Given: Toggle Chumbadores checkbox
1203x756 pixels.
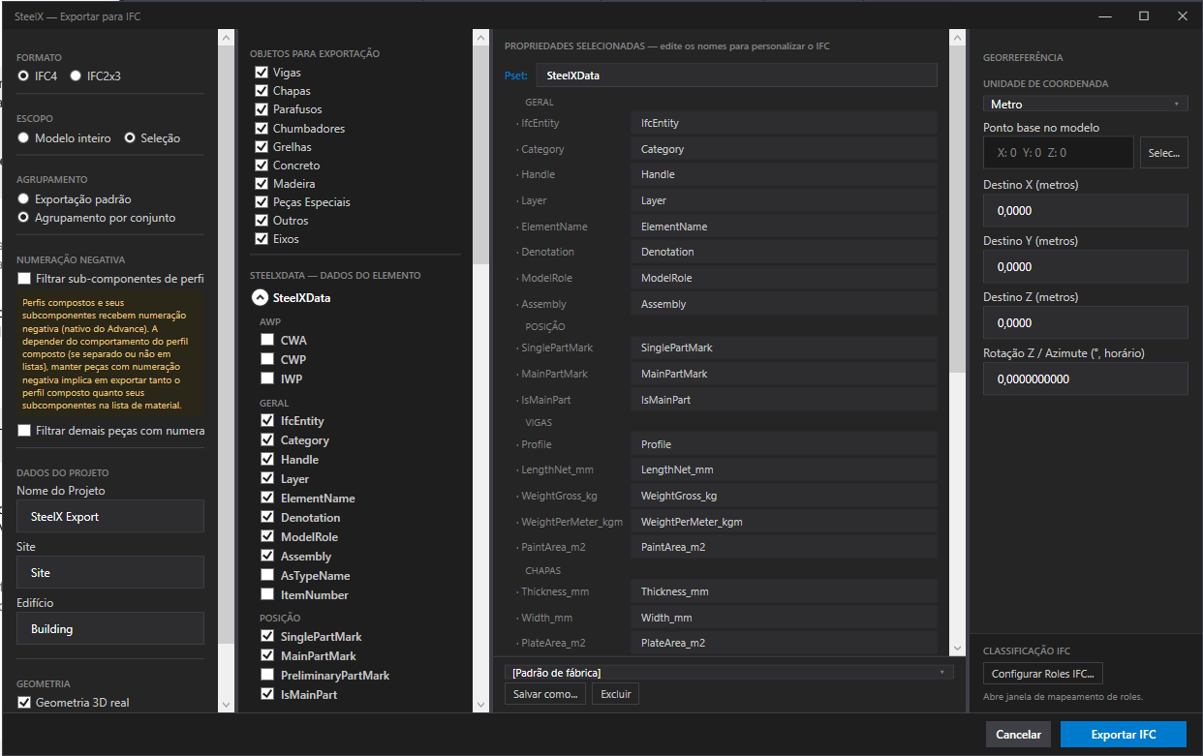Looking at the screenshot, I should click(262, 128).
